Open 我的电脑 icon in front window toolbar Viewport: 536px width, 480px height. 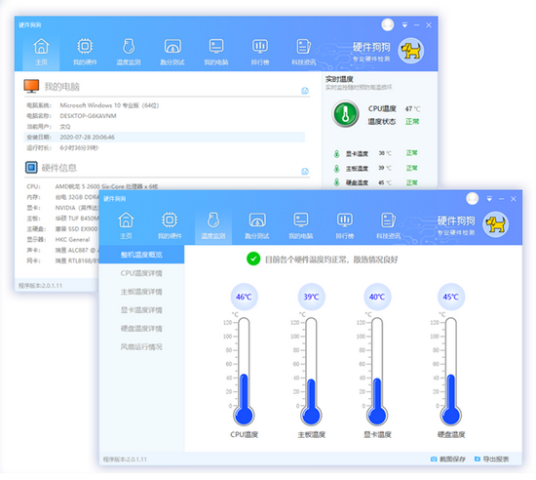tap(301, 225)
